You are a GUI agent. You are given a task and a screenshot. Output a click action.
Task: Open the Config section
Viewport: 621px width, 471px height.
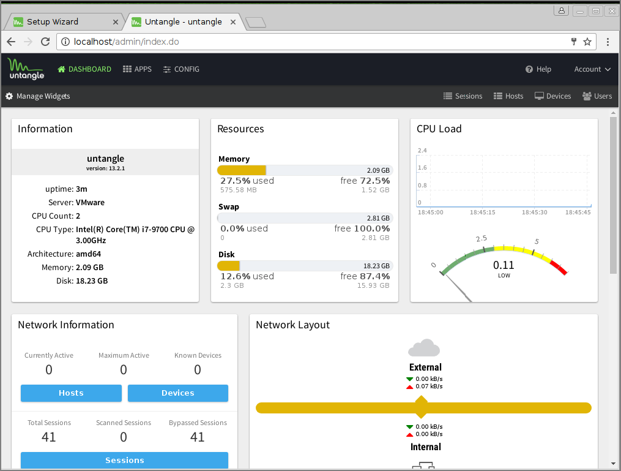[181, 69]
